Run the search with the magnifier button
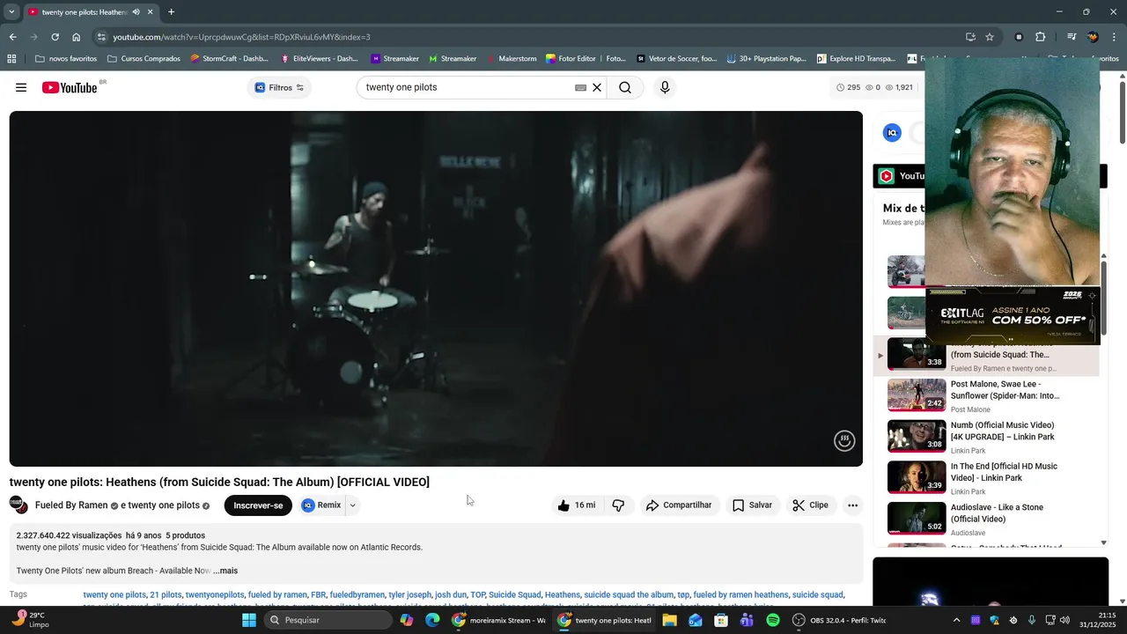The width and height of the screenshot is (1127, 634). [625, 87]
